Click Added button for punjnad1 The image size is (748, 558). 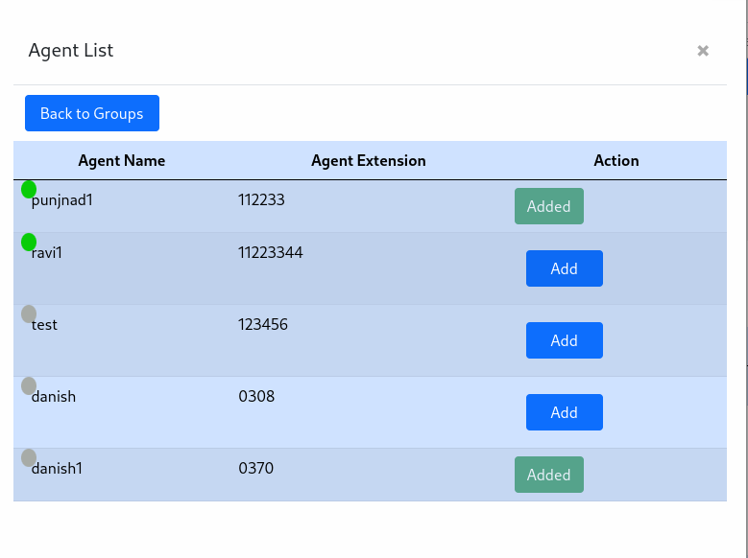548,206
